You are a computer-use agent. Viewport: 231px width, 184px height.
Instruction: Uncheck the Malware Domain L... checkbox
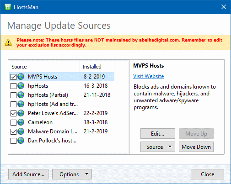(13, 131)
